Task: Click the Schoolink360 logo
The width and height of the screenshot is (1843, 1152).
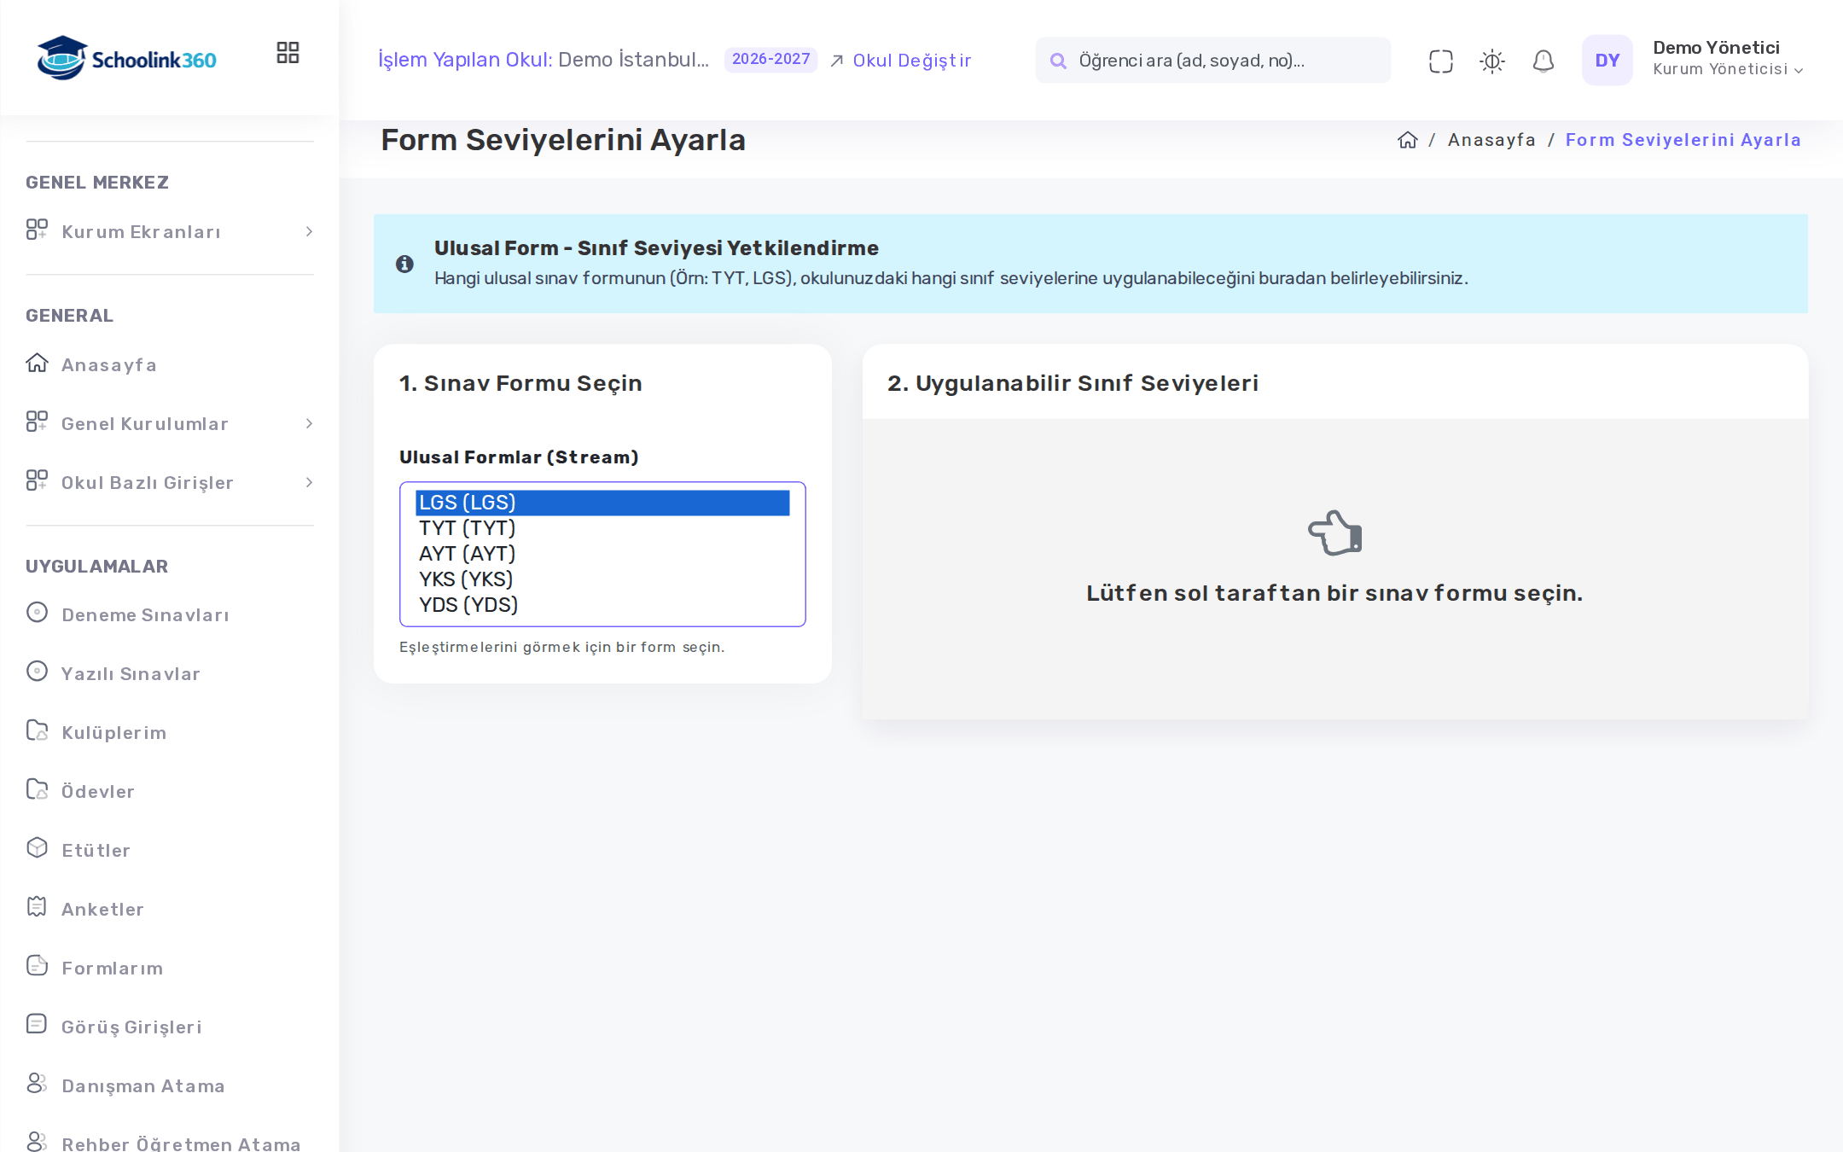Action: 126,58
